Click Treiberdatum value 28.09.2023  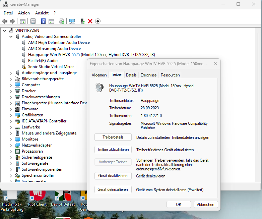(149, 108)
